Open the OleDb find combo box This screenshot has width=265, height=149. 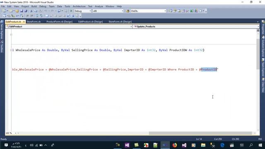click(x=148, y=11)
